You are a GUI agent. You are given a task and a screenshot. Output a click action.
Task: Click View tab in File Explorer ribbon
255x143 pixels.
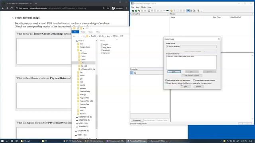[x=98, y=32]
